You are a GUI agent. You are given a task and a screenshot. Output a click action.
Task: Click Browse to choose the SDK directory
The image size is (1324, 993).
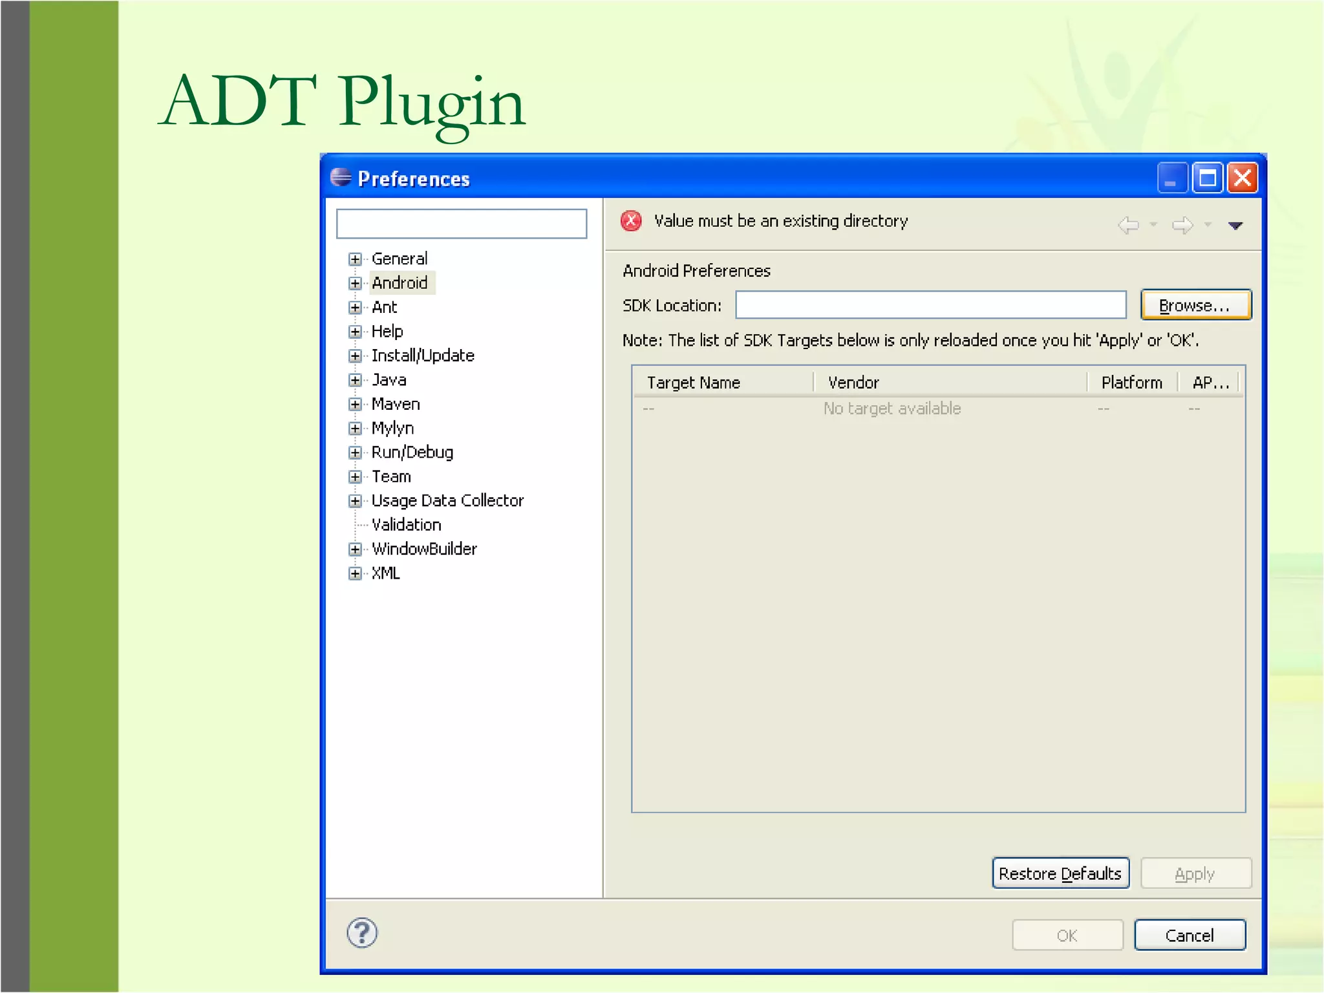(1196, 304)
